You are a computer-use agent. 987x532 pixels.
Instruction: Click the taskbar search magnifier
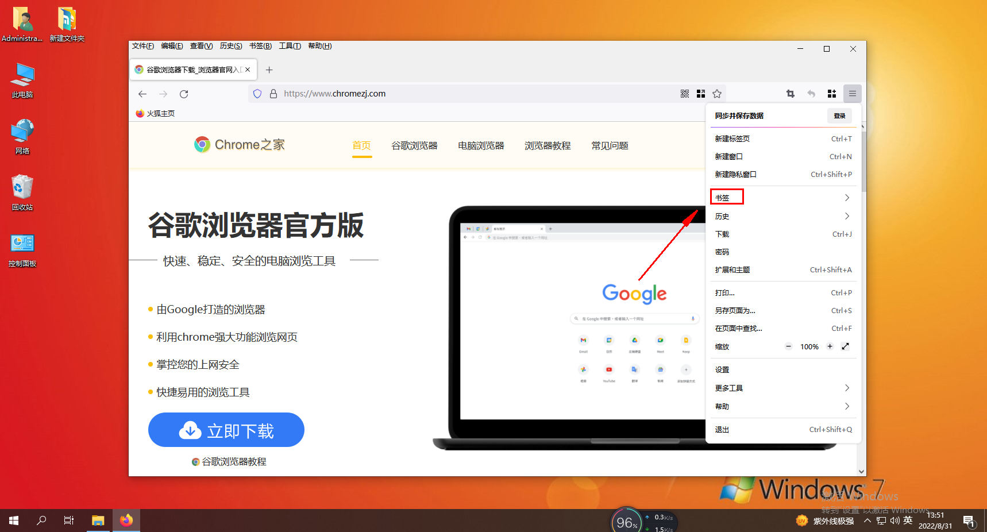coord(41,521)
